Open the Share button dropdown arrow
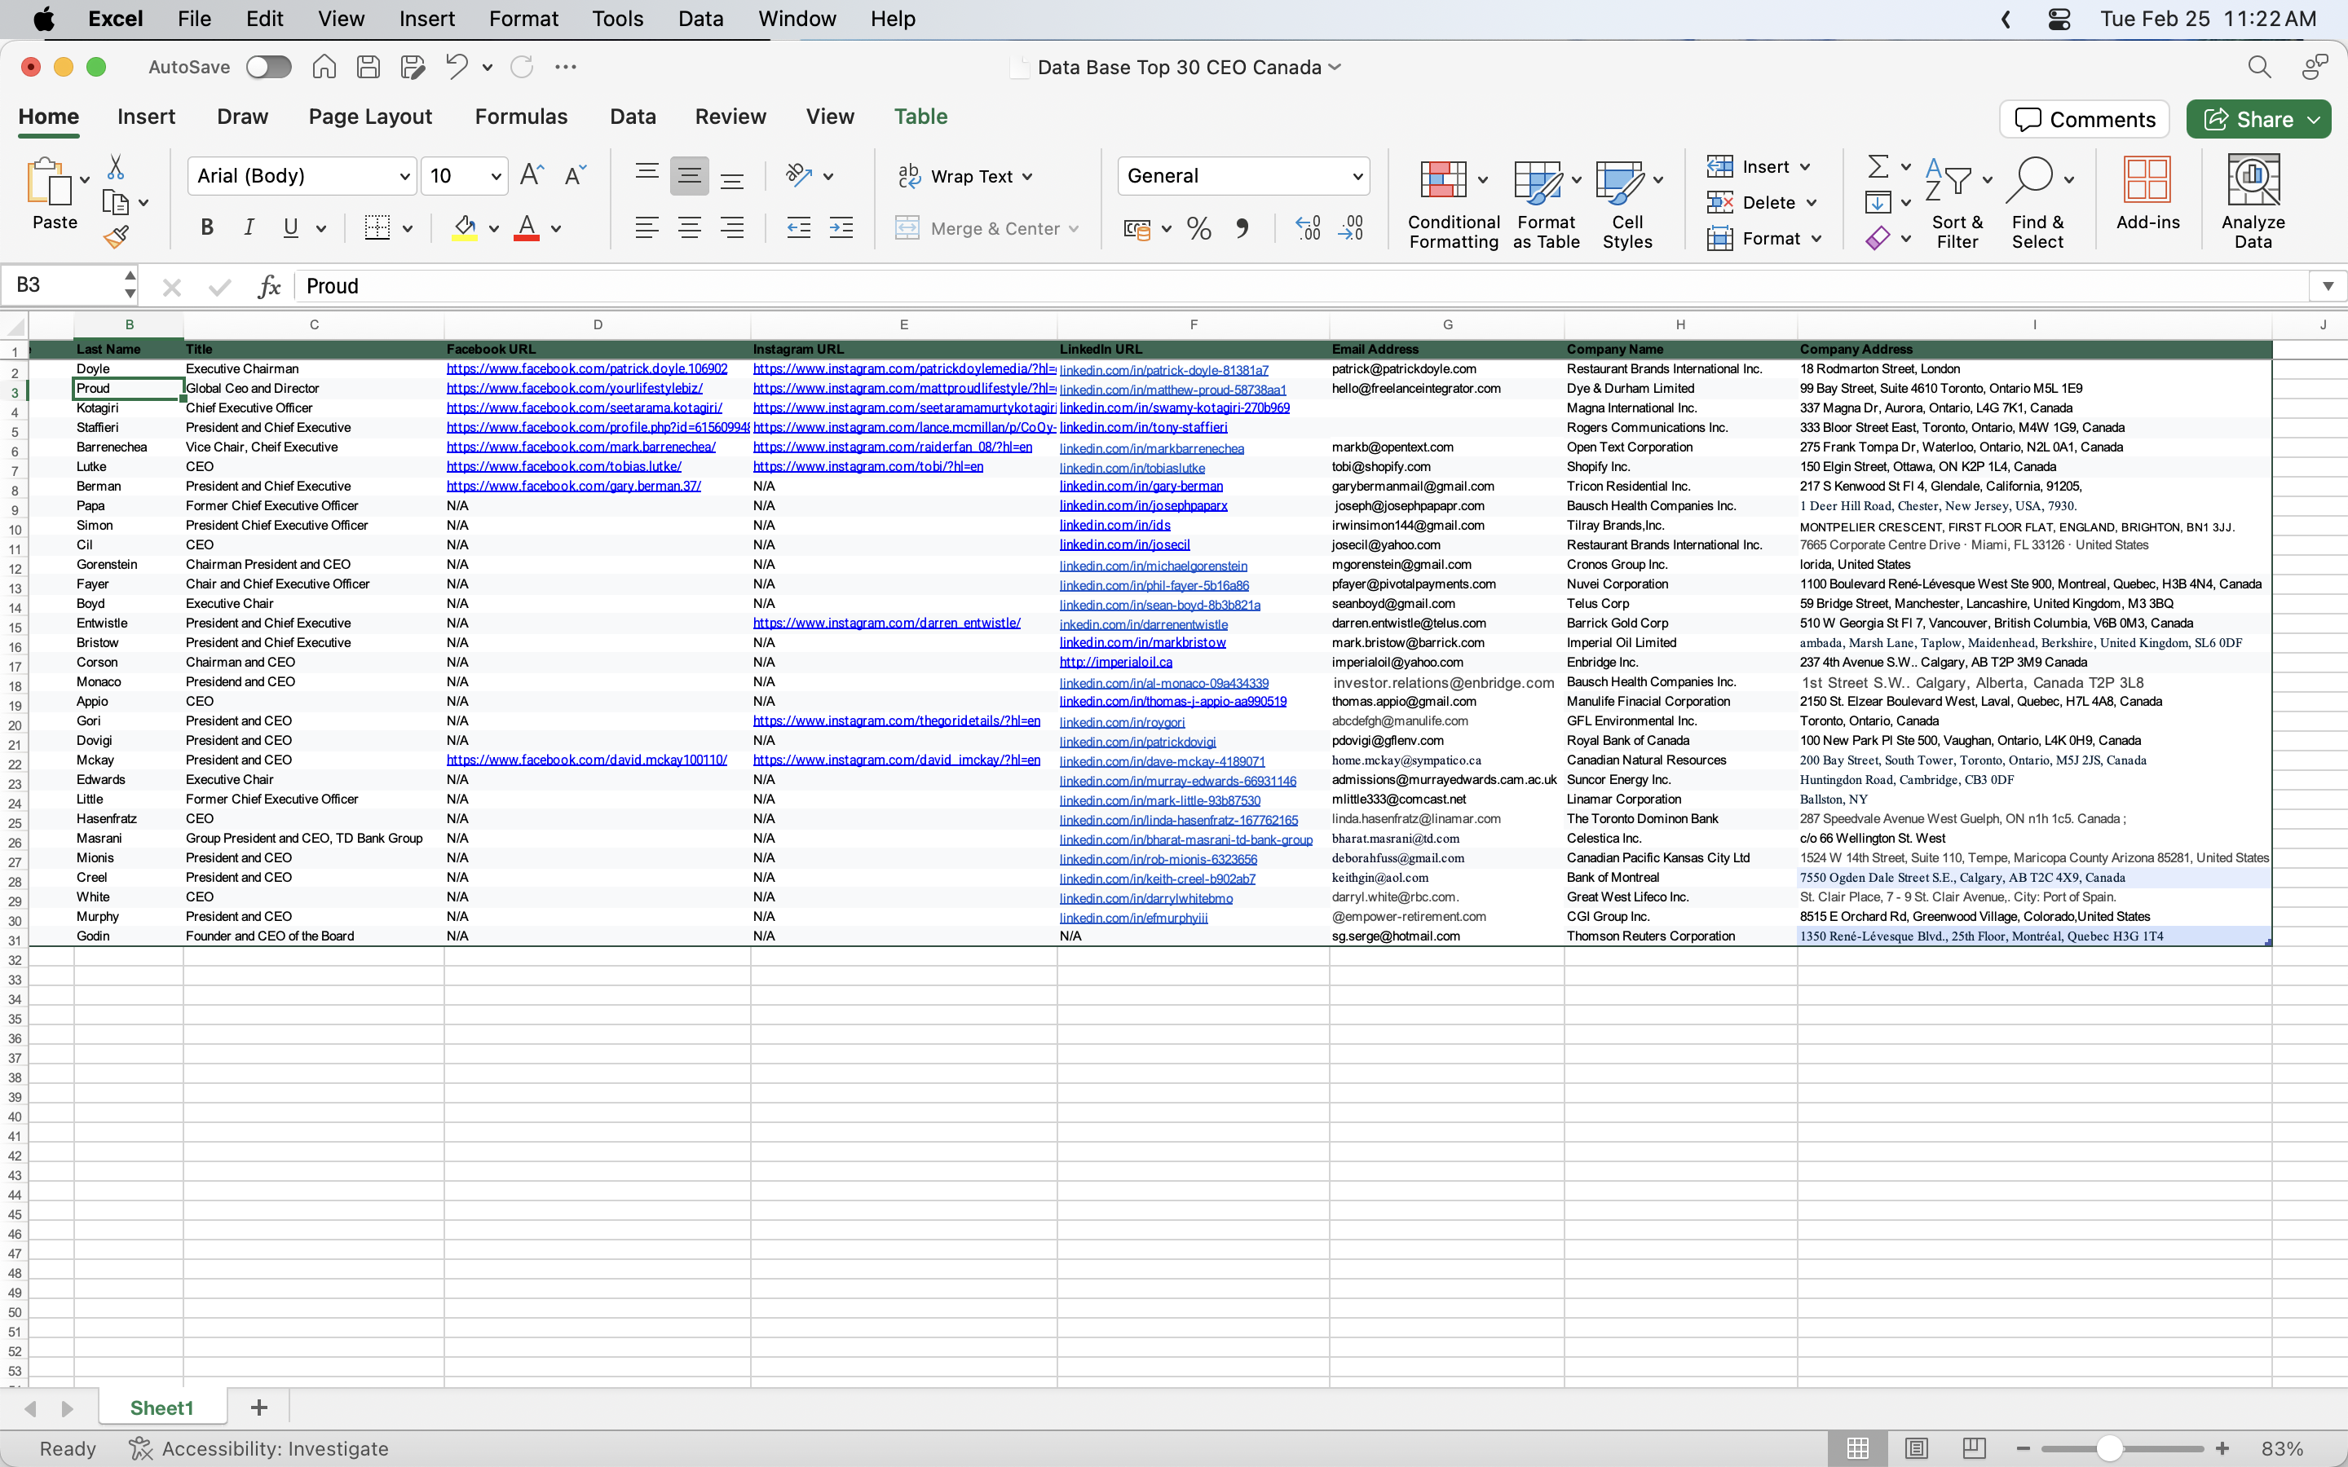Image resolution: width=2348 pixels, height=1467 pixels. pos(2314,119)
